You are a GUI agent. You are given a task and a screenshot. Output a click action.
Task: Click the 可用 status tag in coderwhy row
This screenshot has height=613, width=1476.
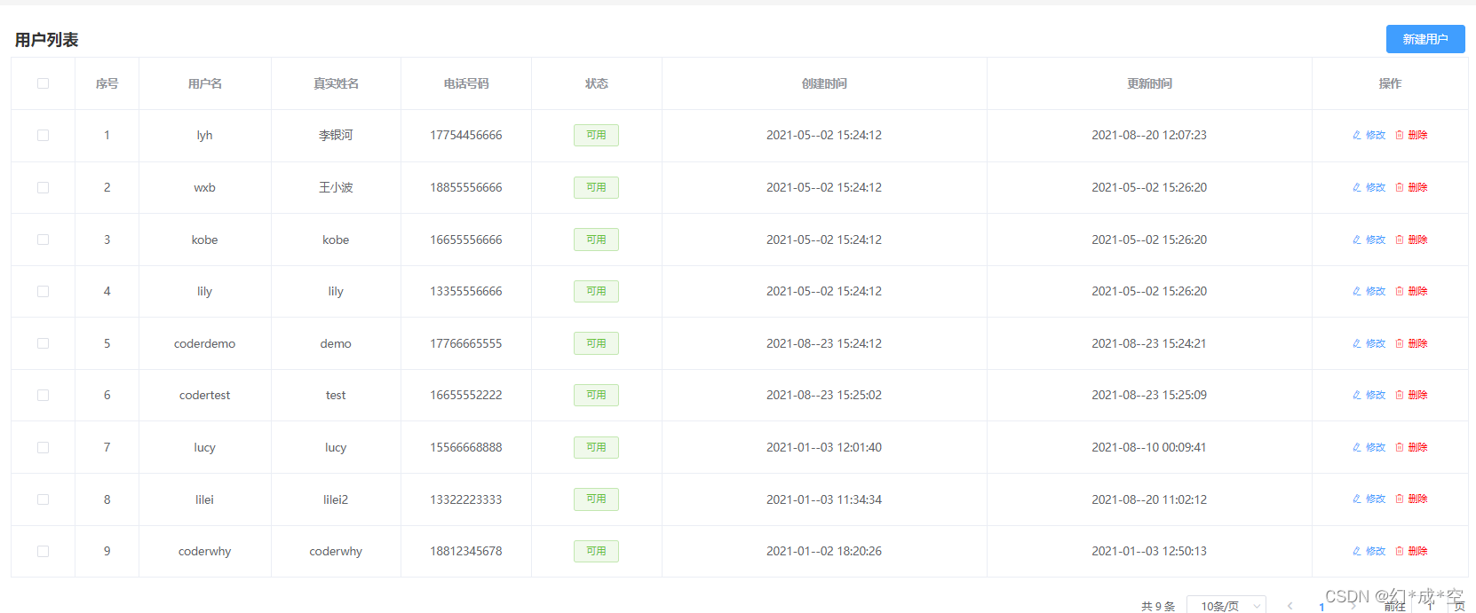click(x=596, y=551)
